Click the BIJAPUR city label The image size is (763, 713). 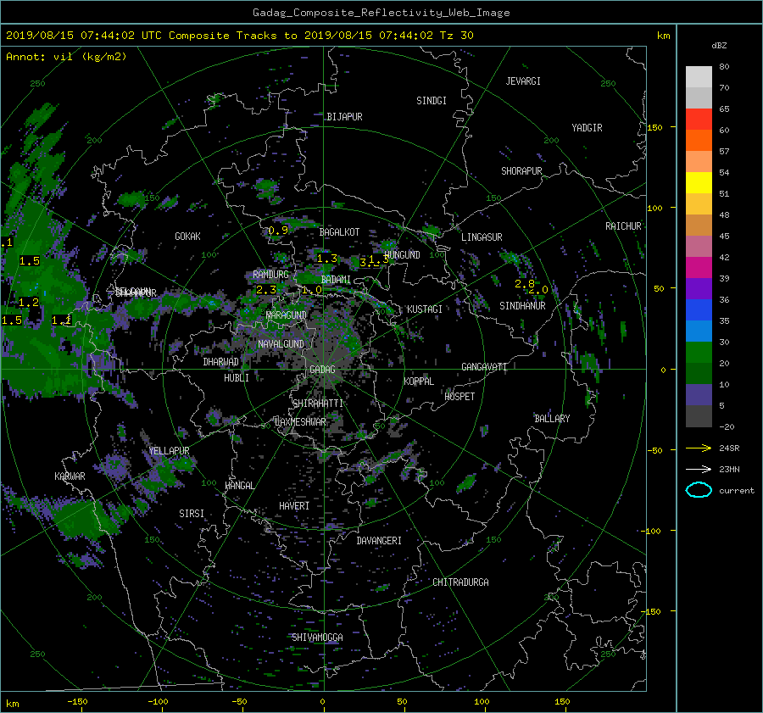click(x=344, y=117)
